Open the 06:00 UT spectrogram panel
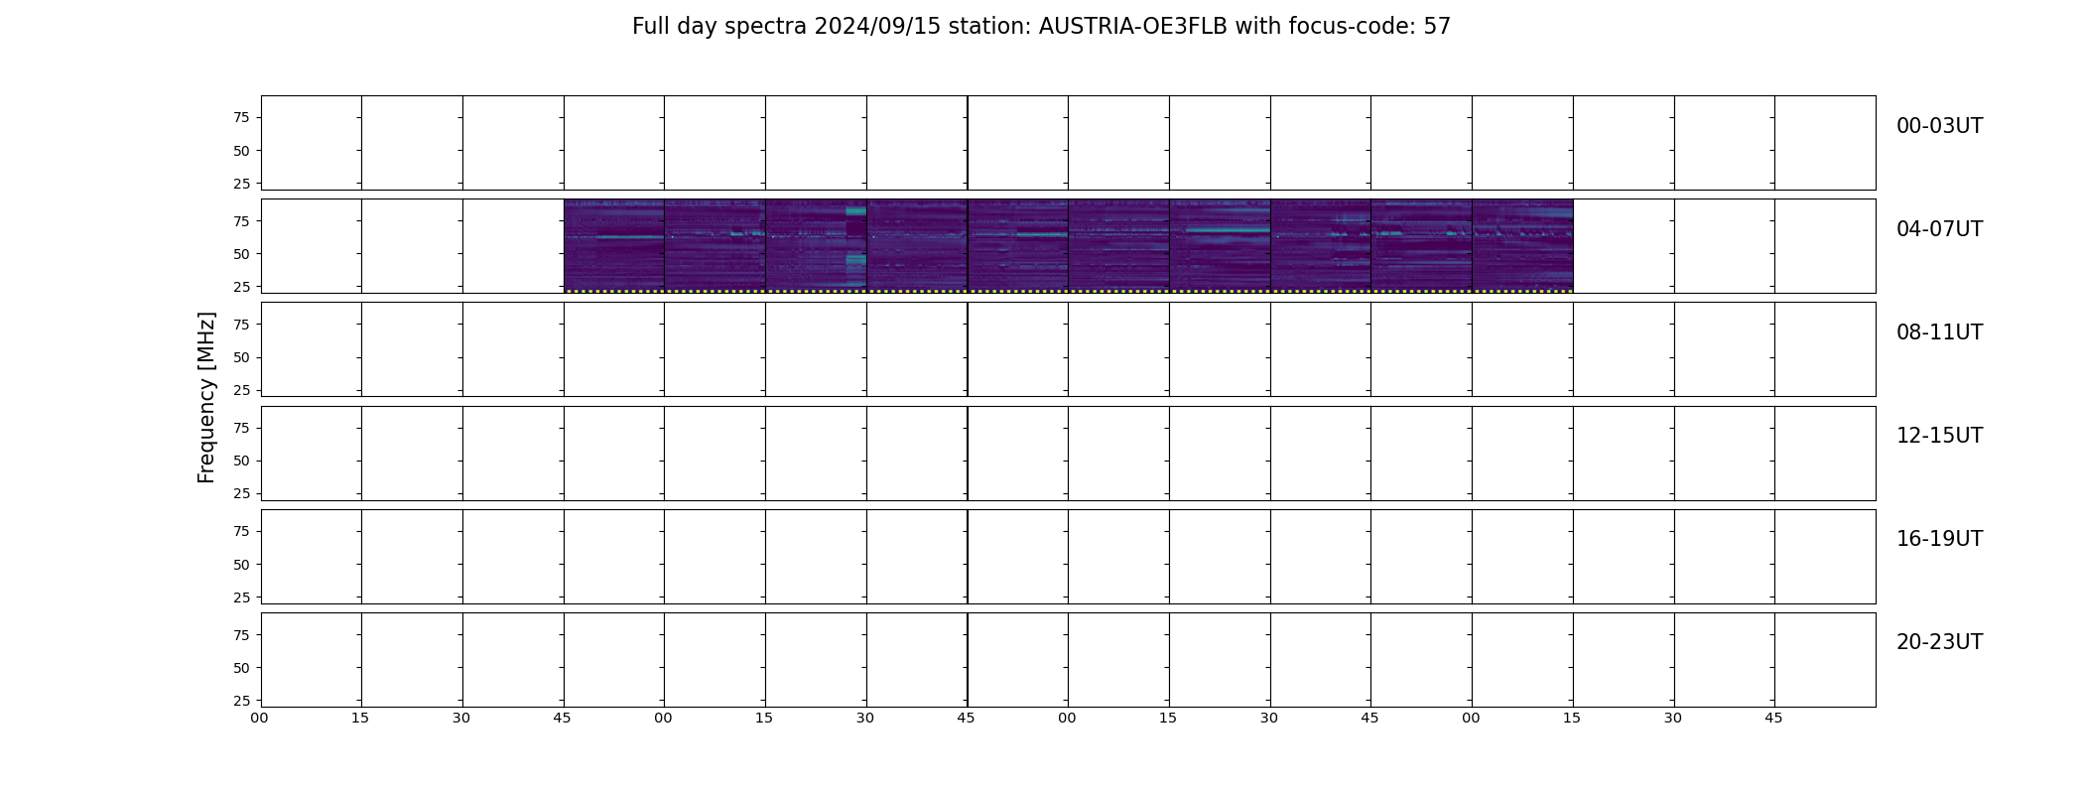The width and height of the screenshot is (2084, 794). click(x=1118, y=246)
